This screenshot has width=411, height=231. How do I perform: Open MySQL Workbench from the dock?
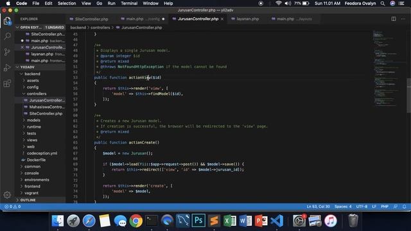[x=182, y=221]
